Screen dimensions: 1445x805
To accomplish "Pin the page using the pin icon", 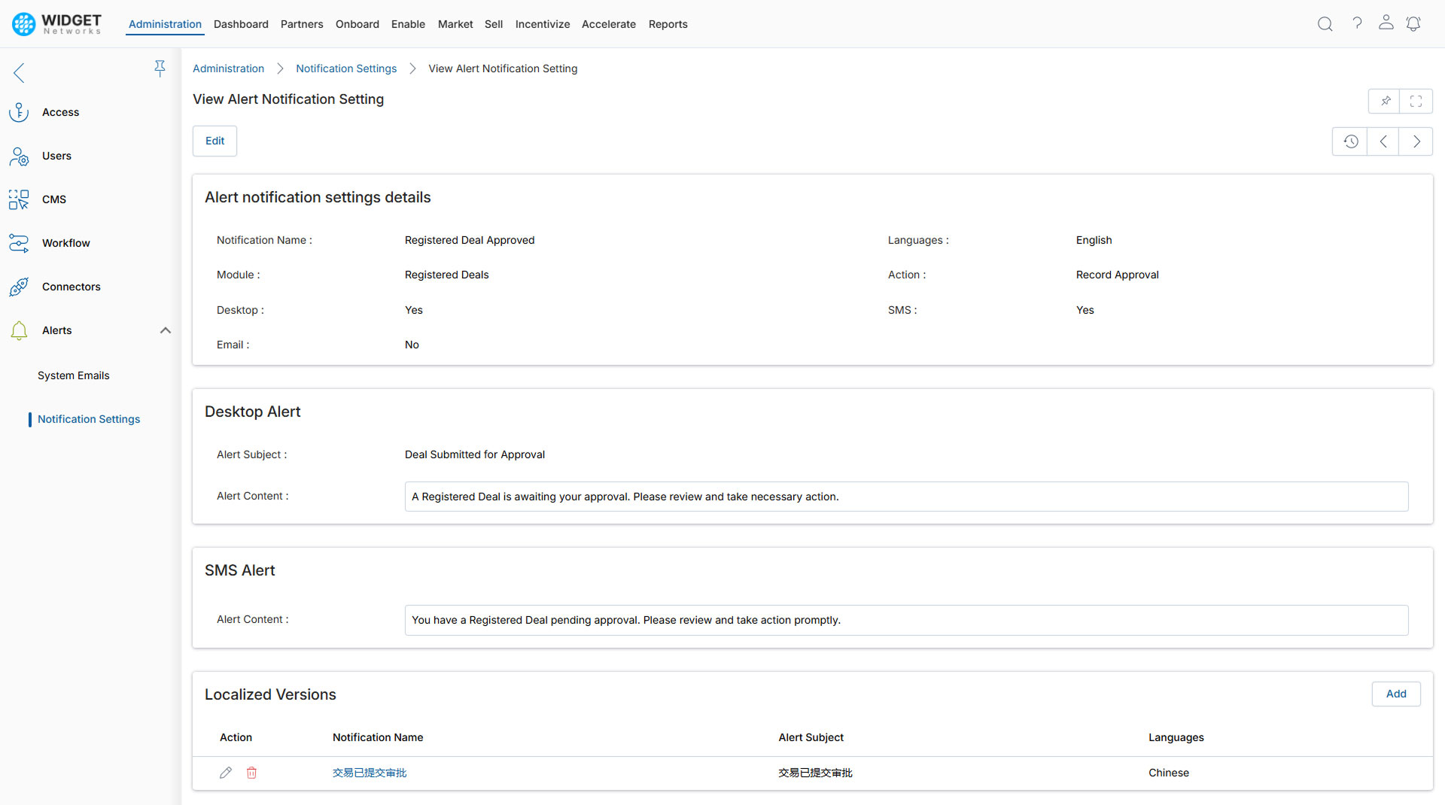I will pyautogui.click(x=1385, y=101).
